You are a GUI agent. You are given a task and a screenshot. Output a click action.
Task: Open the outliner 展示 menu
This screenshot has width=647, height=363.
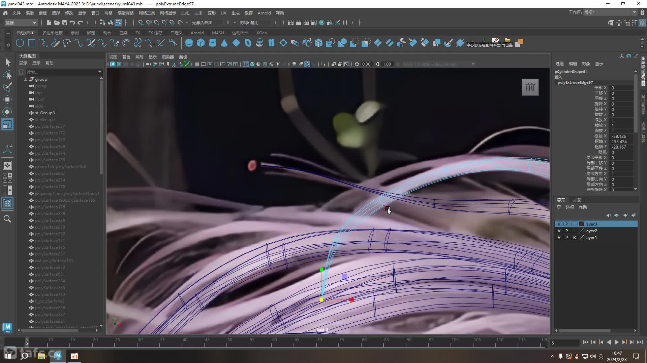click(x=23, y=63)
